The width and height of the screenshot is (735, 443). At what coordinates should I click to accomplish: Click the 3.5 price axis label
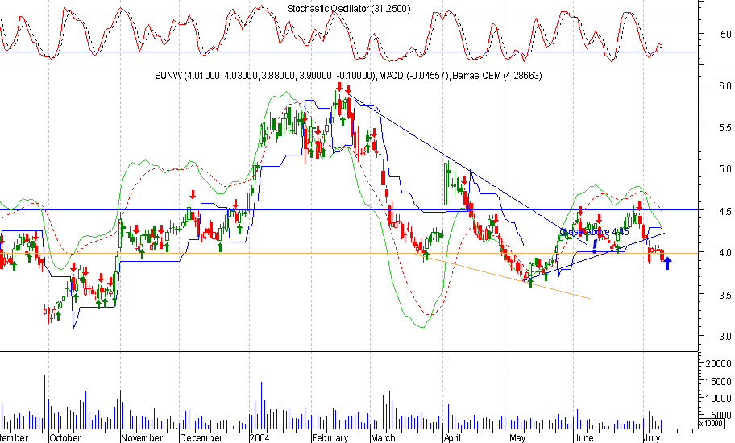coord(725,295)
